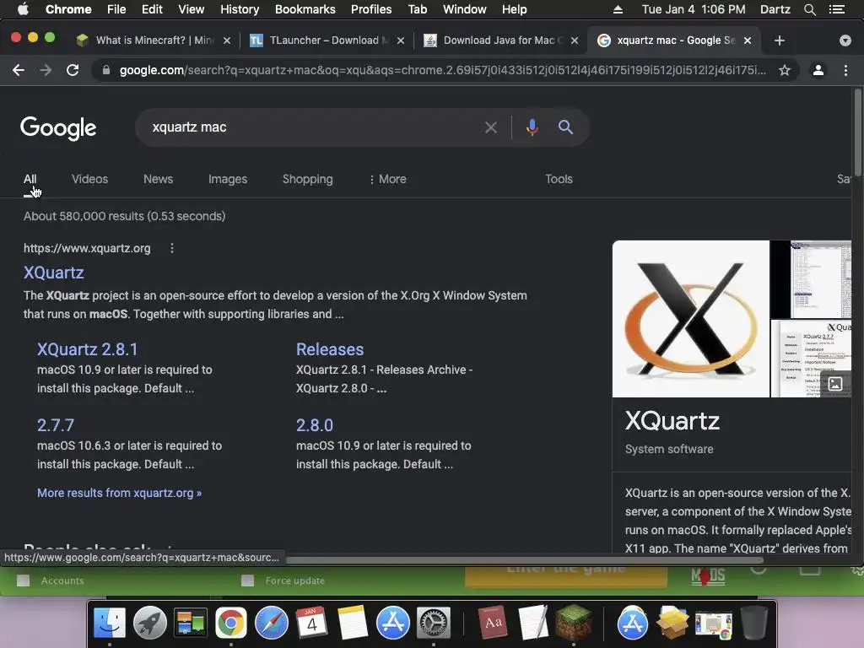Open Chrome's three-dot options menu

click(x=845, y=70)
